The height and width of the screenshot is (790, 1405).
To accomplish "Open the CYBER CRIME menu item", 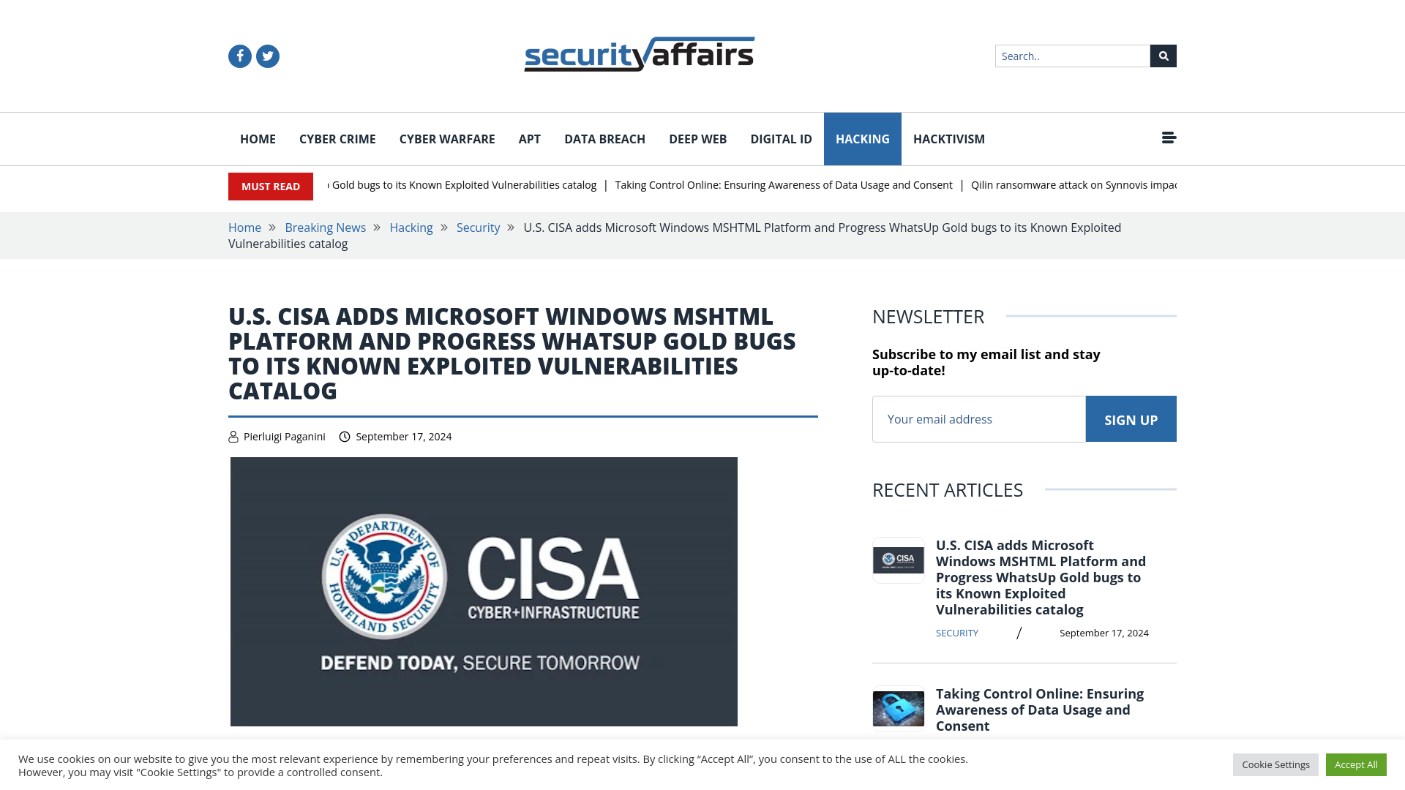I will point(337,139).
